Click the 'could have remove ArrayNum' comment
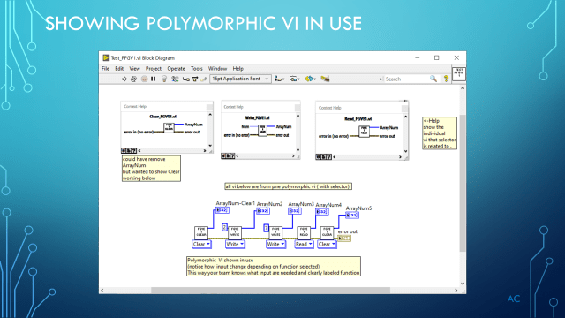The width and height of the screenshot is (565, 318). coord(151,169)
